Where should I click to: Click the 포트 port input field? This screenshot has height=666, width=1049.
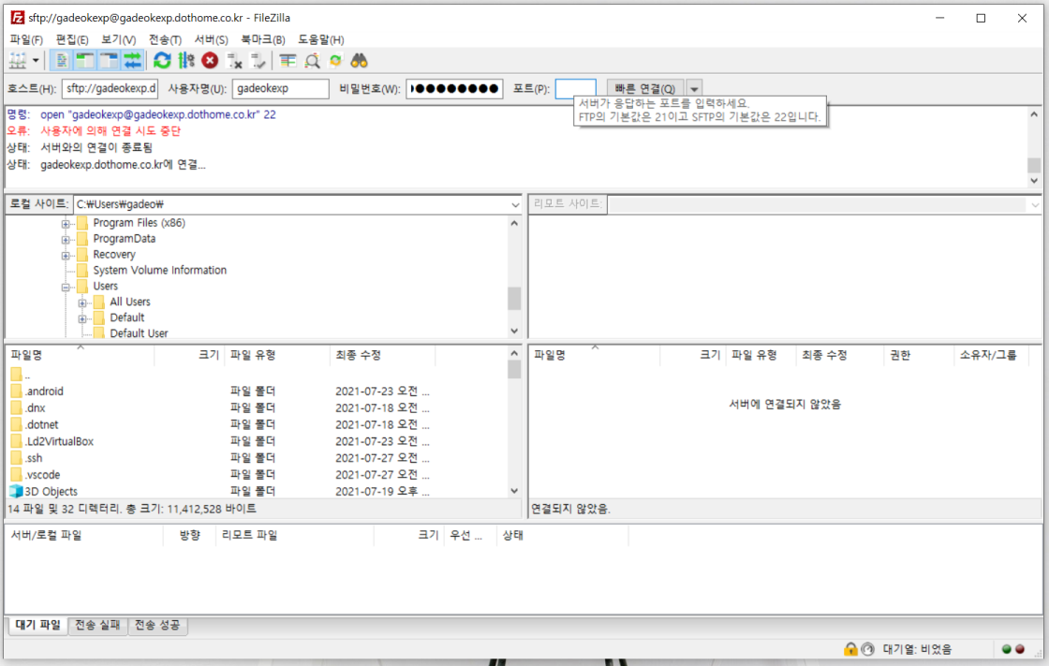575,88
